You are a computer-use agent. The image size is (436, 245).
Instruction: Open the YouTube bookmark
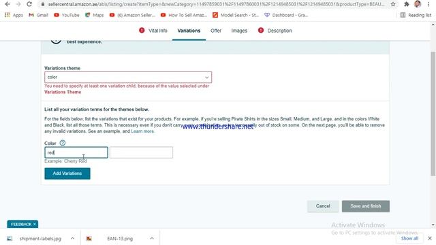[x=67, y=15]
